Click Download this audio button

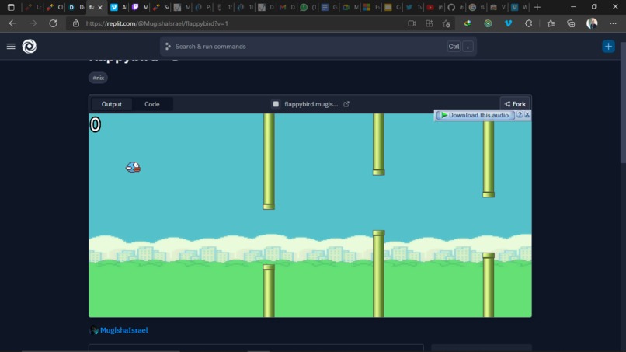pos(475,115)
